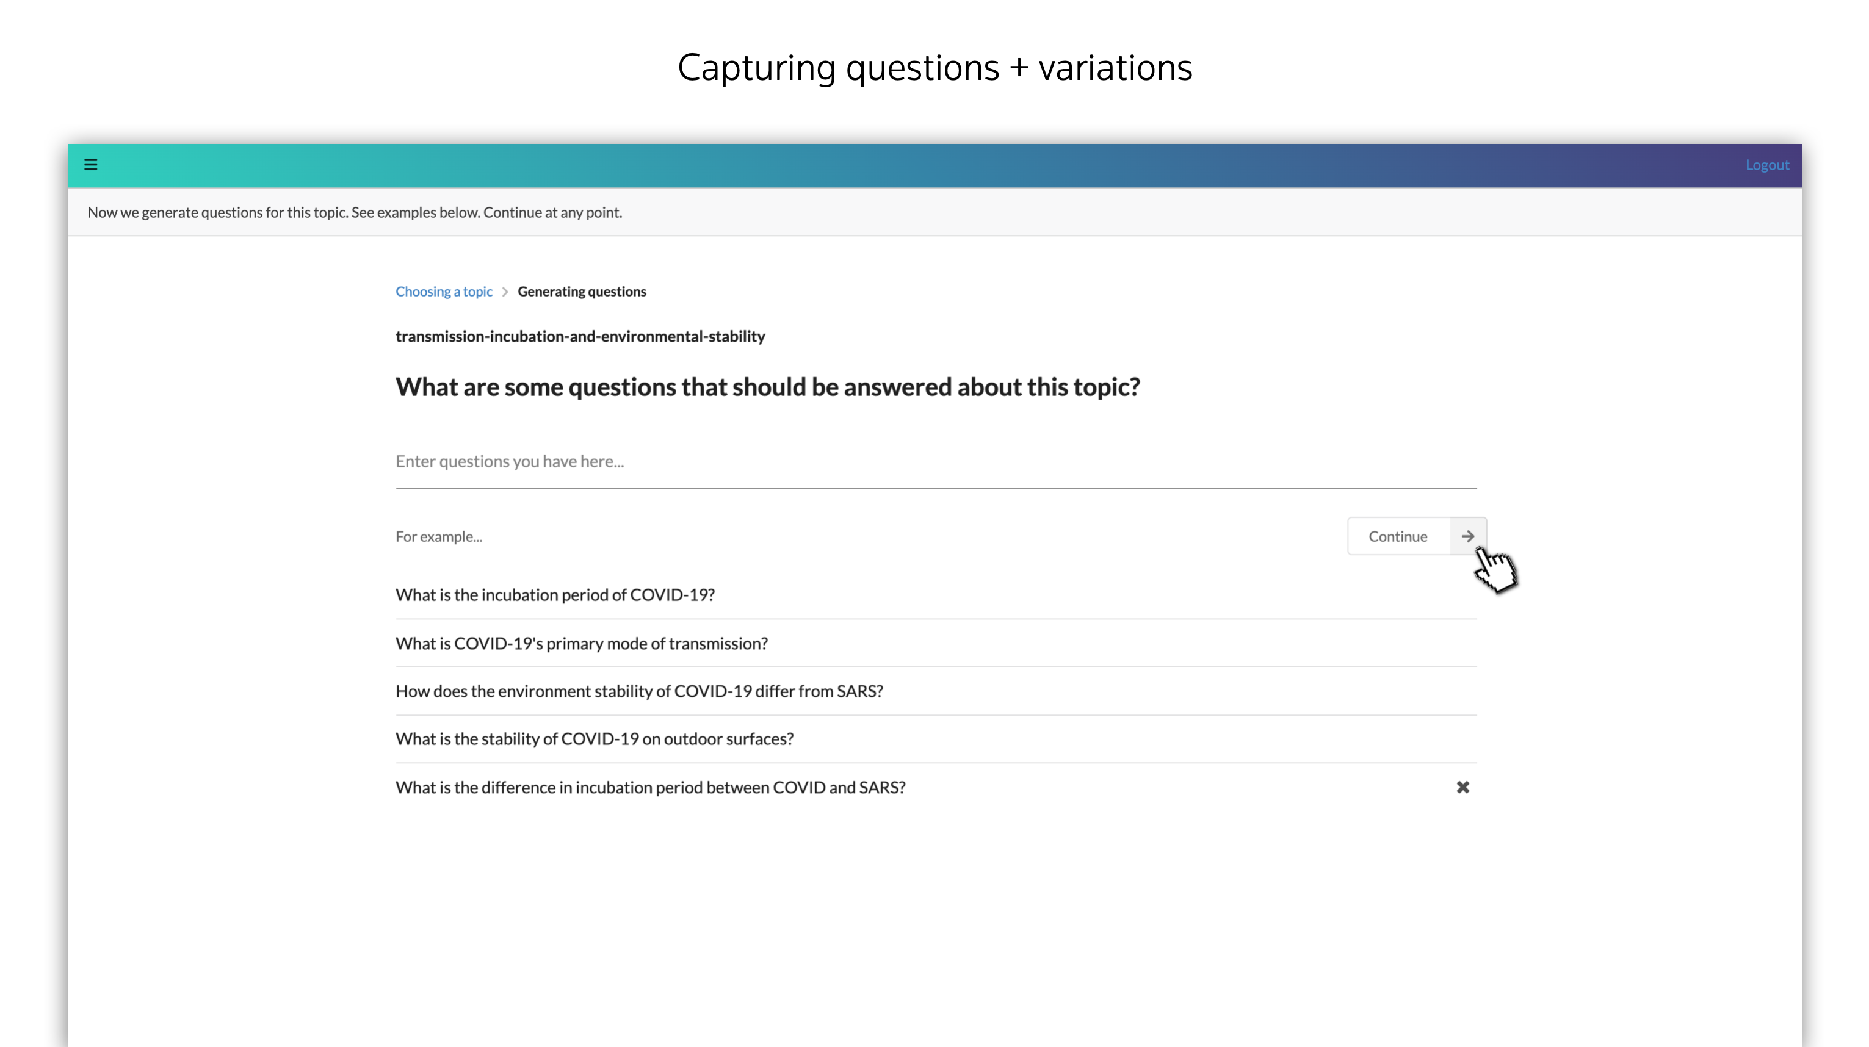Click the transmission-incubation-and-environmental-stability topic name
This screenshot has height=1047, width=1869.
(580, 336)
